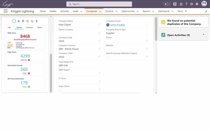Click into the global Search field
The height and width of the screenshot is (131, 210).
(99, 4)
